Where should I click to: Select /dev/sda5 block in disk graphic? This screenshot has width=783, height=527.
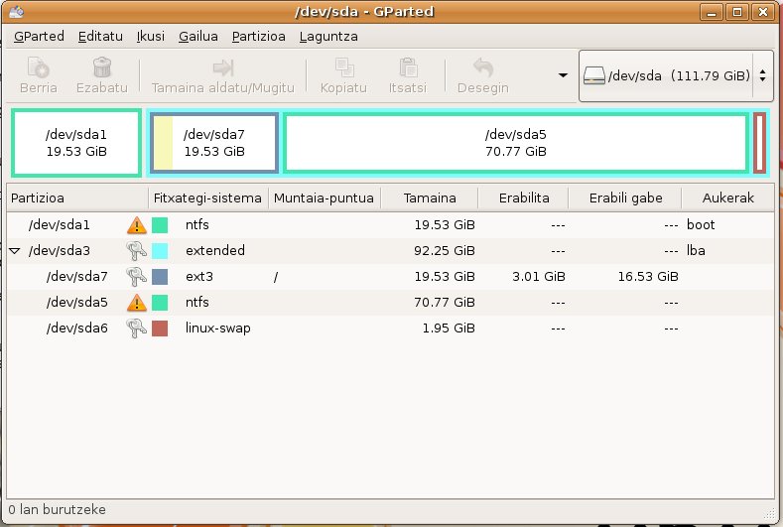tap(516, 143)
